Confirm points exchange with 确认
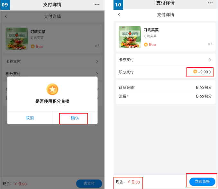This screenshot has width=218, height=189. 75,118
